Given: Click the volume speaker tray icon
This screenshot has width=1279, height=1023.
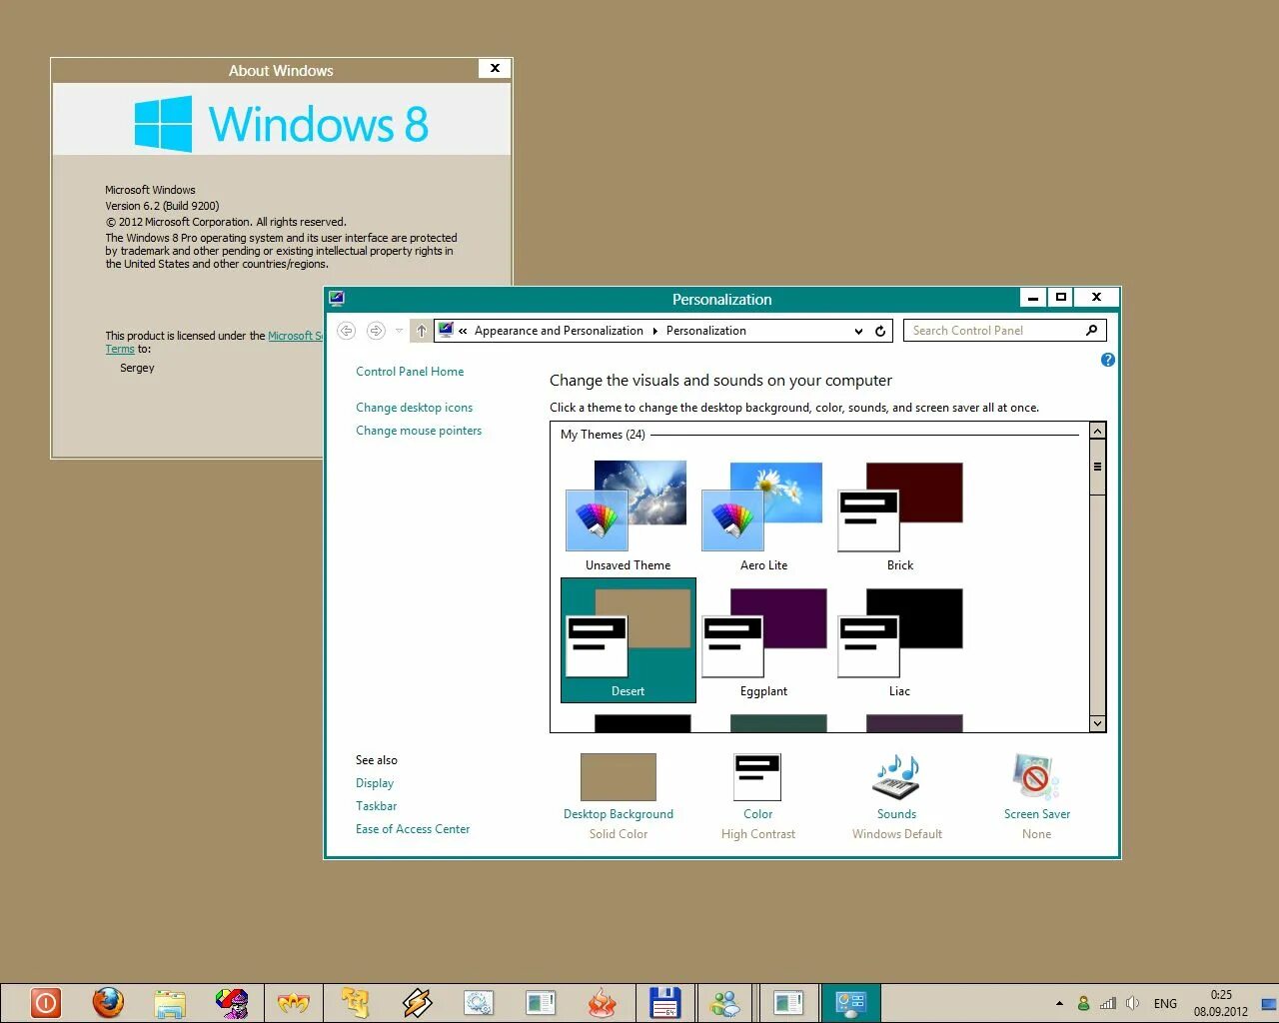Looking at the screenshot, I should pos(1132,1003).
